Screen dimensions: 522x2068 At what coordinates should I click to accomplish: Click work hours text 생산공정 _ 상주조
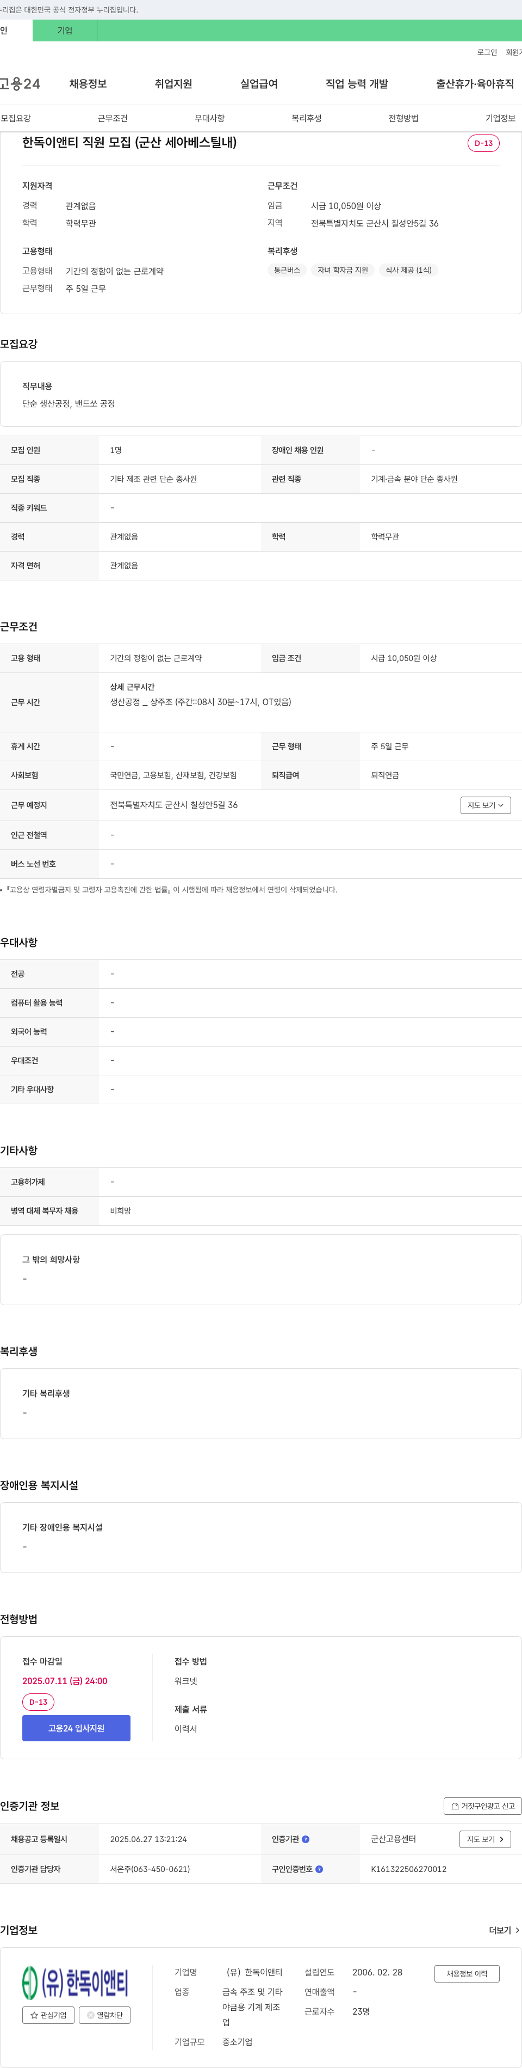pos(201,702)
